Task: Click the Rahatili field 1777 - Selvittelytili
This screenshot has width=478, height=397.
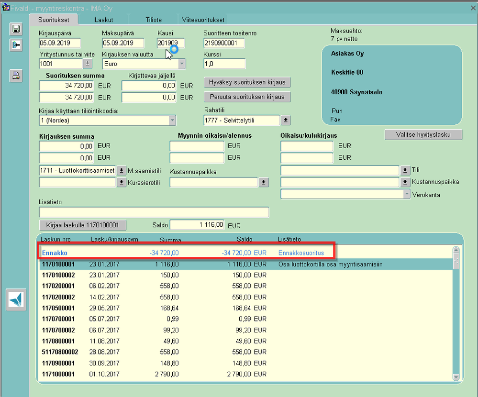Action: (242, 121)
